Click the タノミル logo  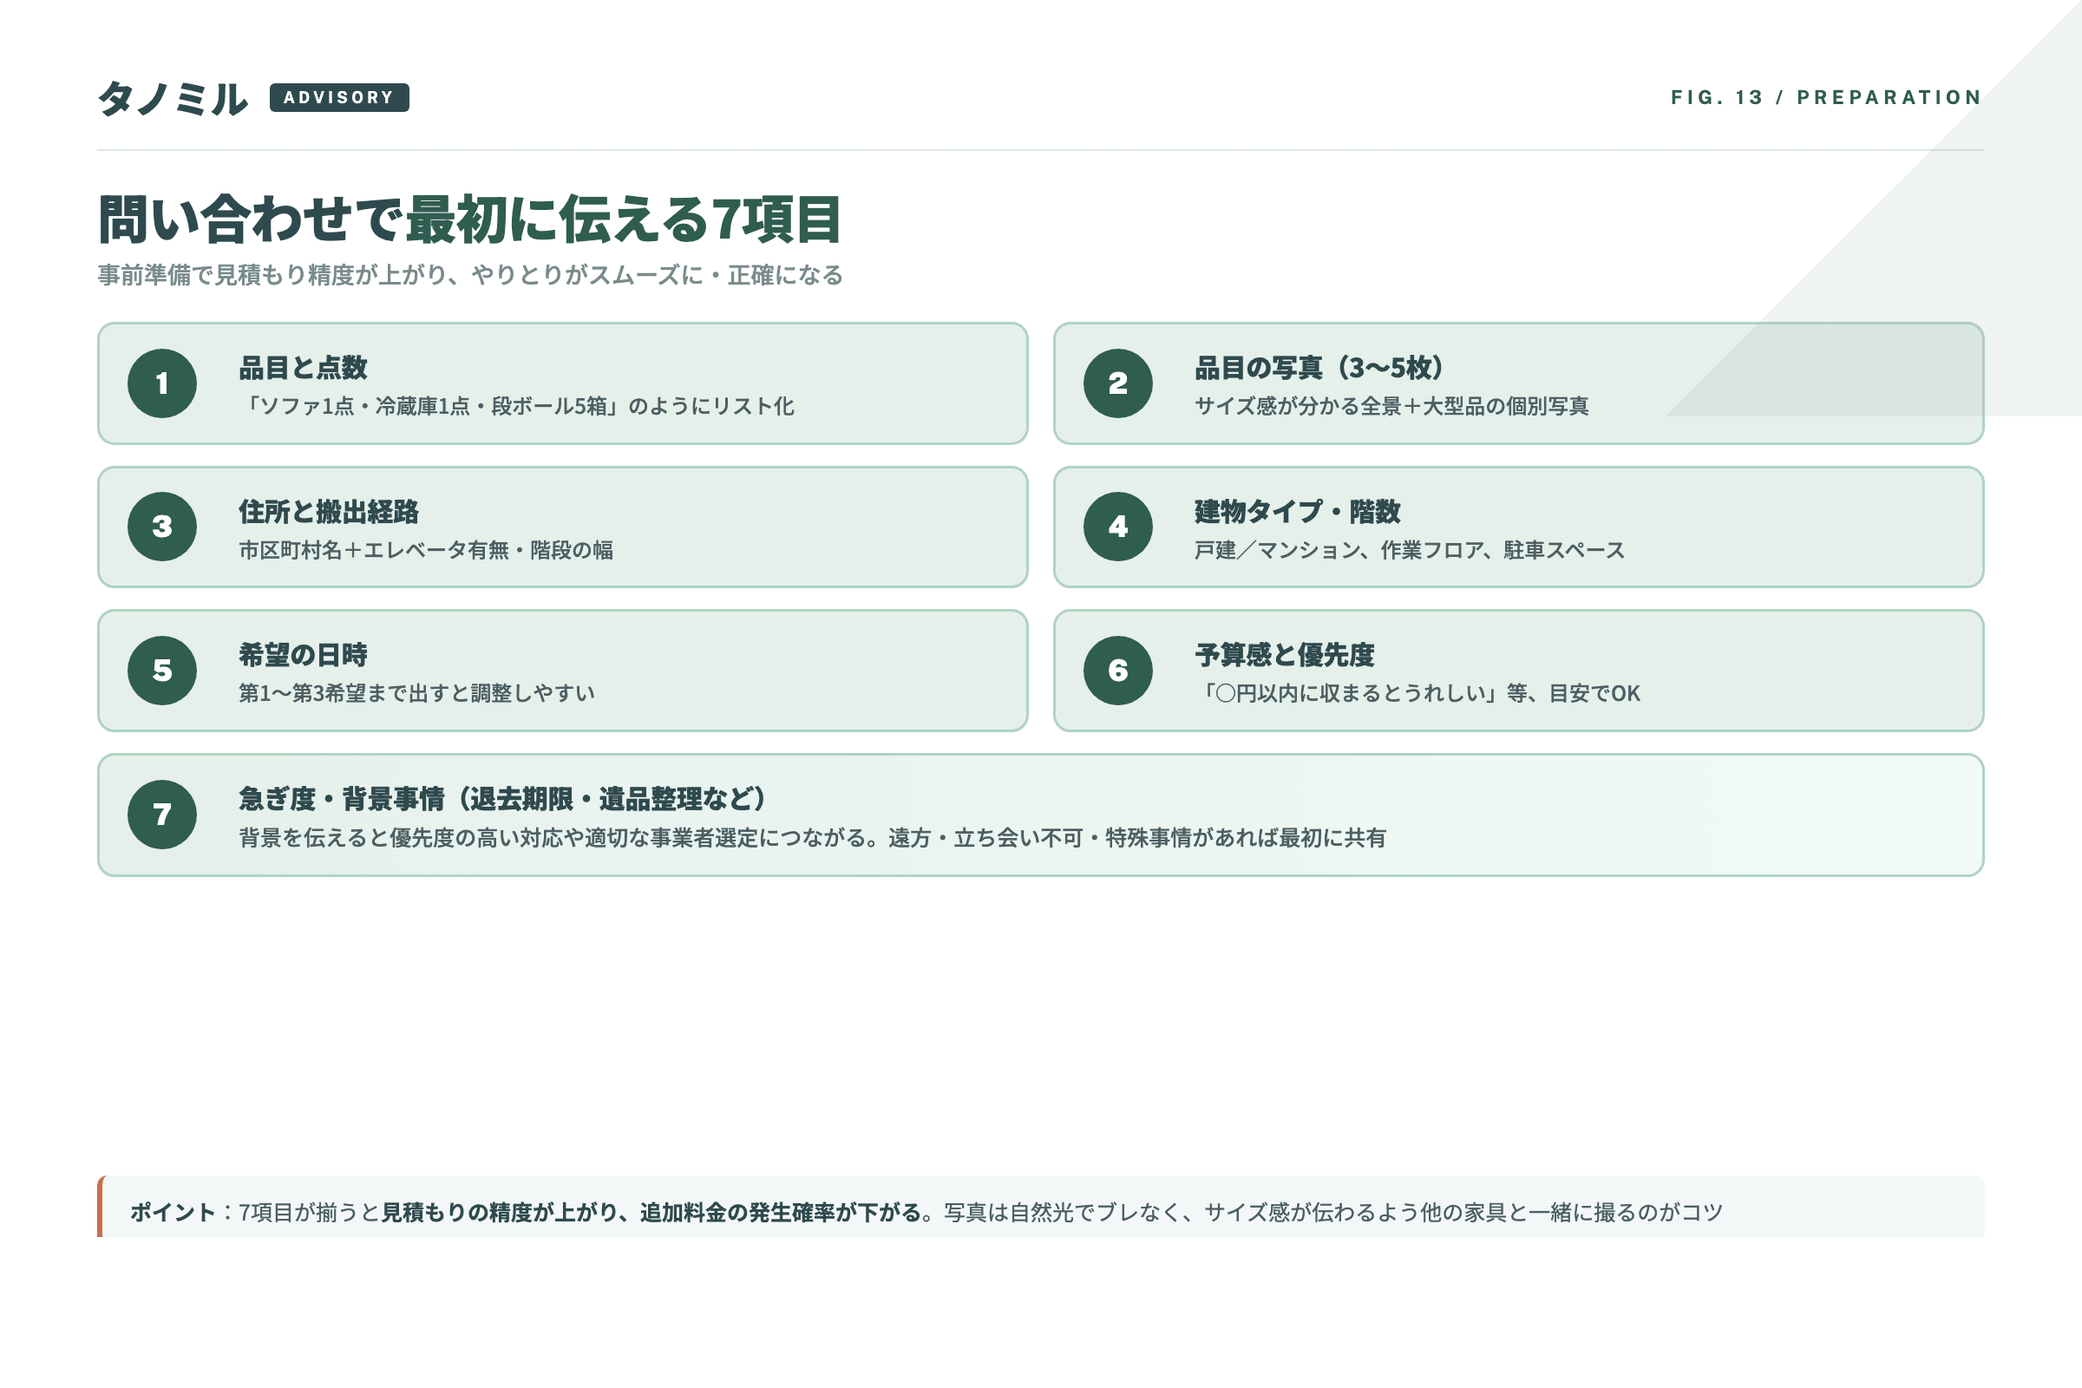pos(173,98)
